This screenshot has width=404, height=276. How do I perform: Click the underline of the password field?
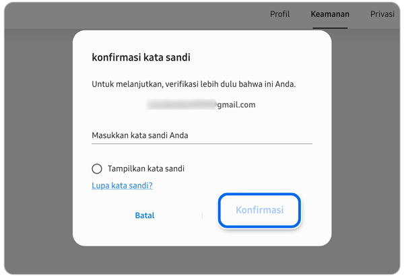[x=201, y=143]
